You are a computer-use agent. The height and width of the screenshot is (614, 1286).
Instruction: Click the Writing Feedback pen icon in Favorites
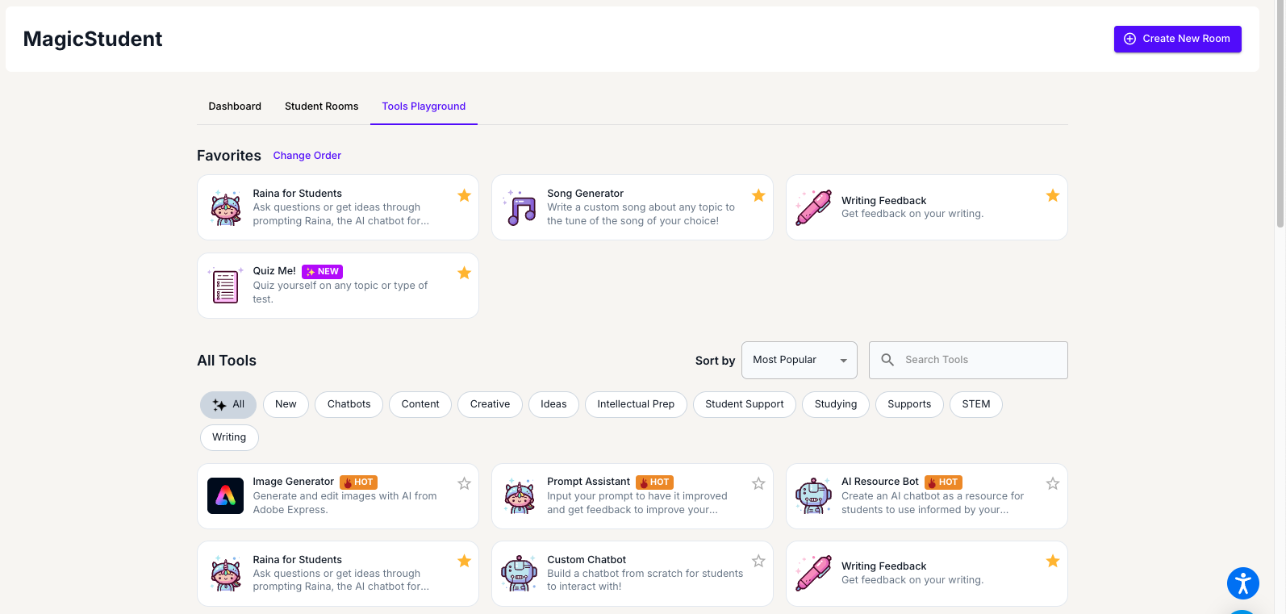point(813,208)
